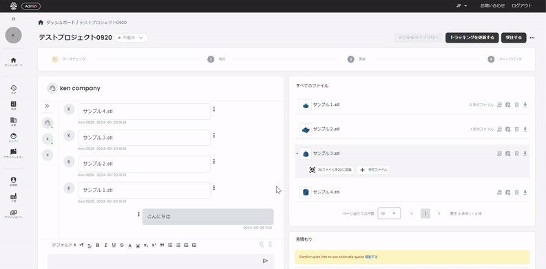
Task: Open options for サンプル 3.stl message
Action: pos(214,135)
